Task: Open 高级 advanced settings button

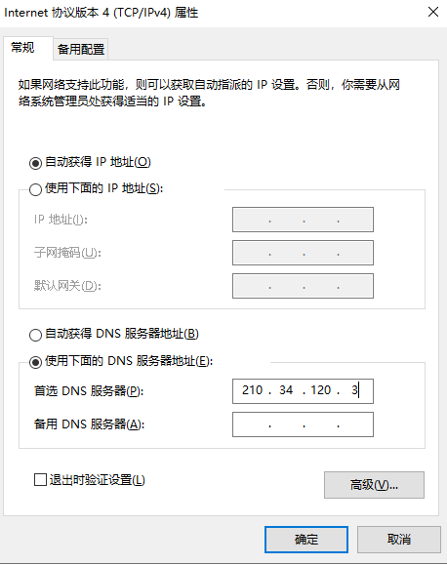Action: point(374,485)
